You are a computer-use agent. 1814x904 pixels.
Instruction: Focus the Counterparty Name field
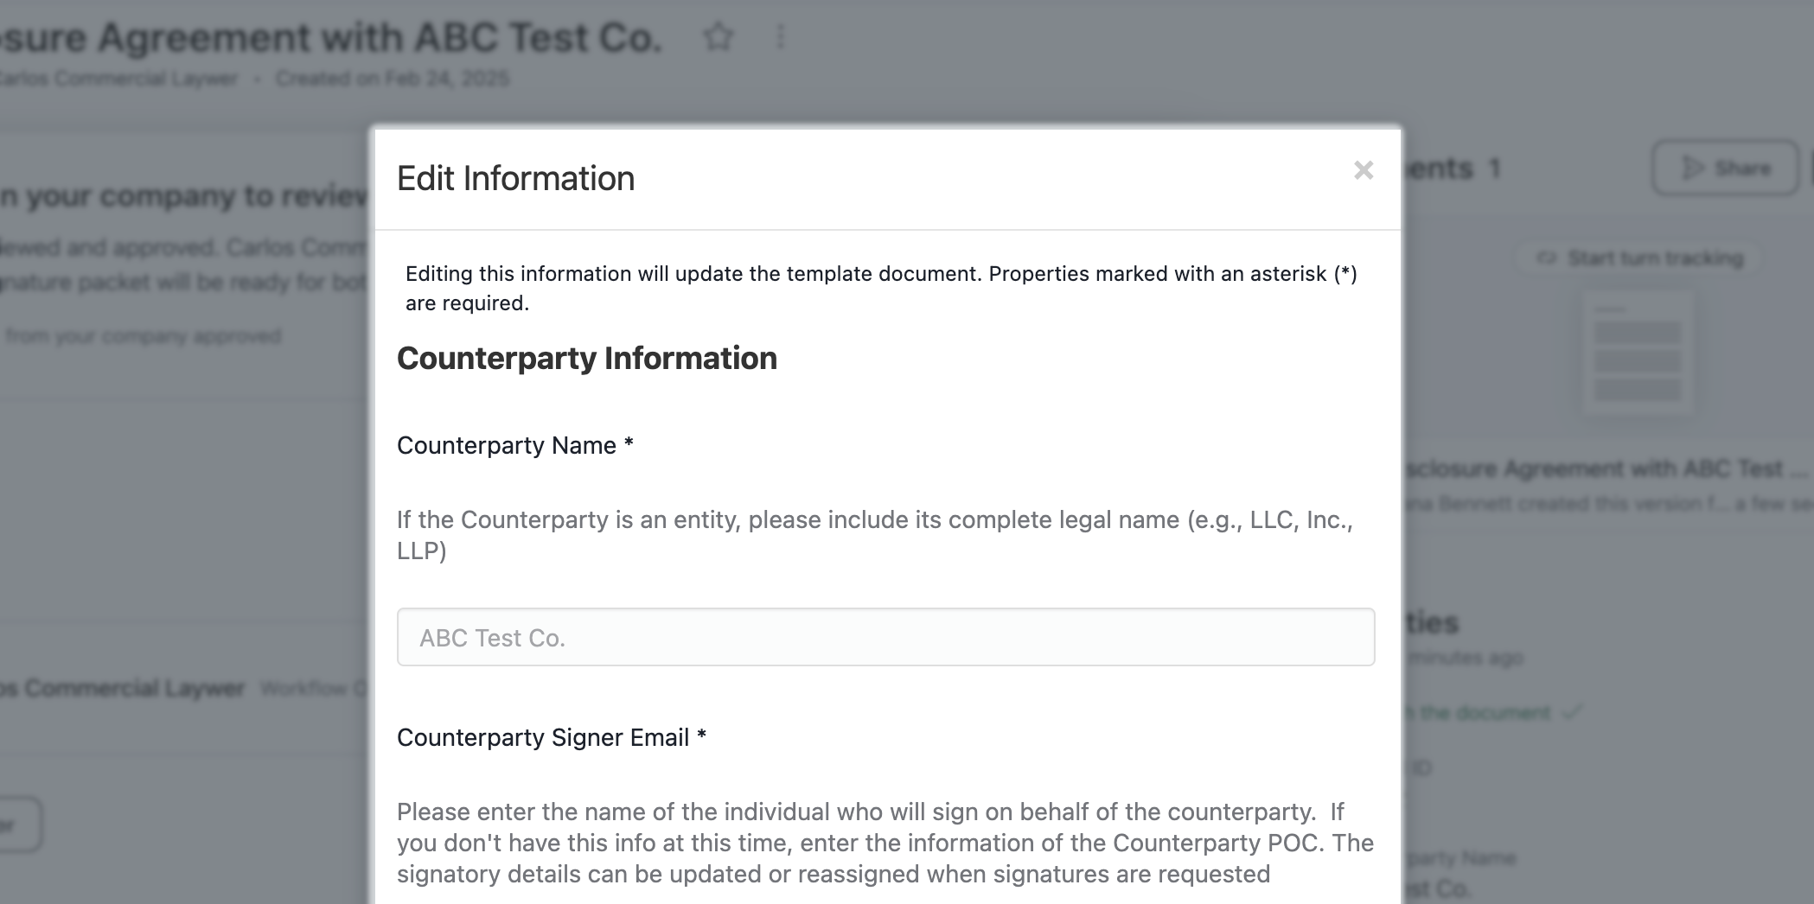pyautogui.click(x=885, y=637)
